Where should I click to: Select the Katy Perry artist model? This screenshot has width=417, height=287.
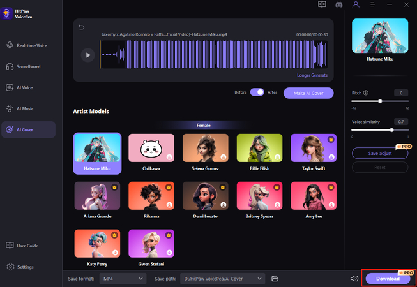[97, 249]
